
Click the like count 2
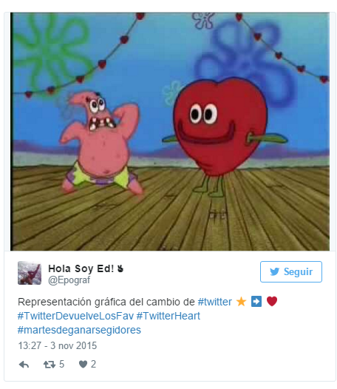(93, 364)
